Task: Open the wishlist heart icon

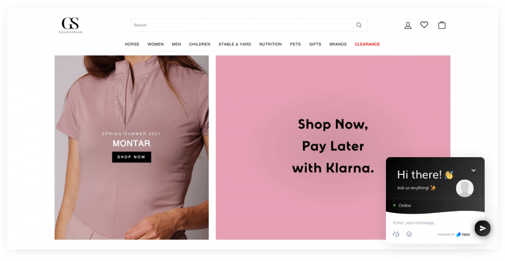Action: pos(424,25)
